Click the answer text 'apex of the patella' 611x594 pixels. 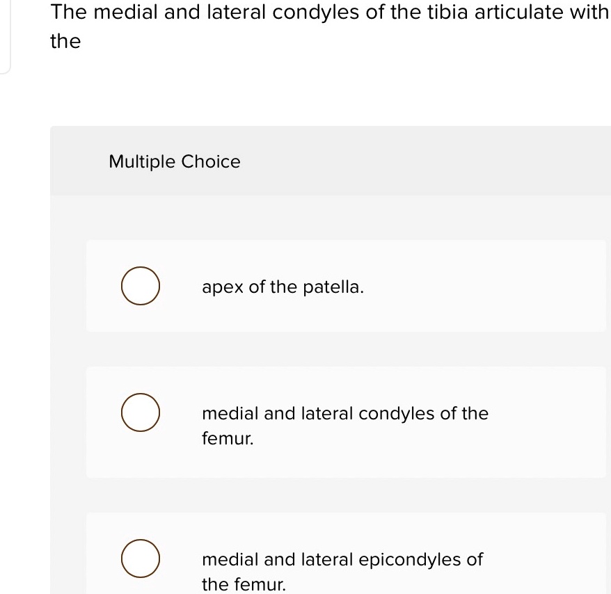coord(283,287)
